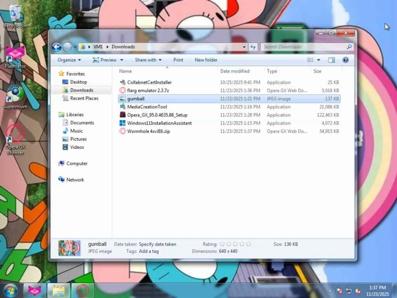Set the first rating star for gumball
The height and width of the screenshot is (298, 397).
(222, 244)
